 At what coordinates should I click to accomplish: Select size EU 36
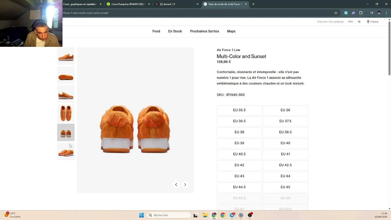coord(285,110)
